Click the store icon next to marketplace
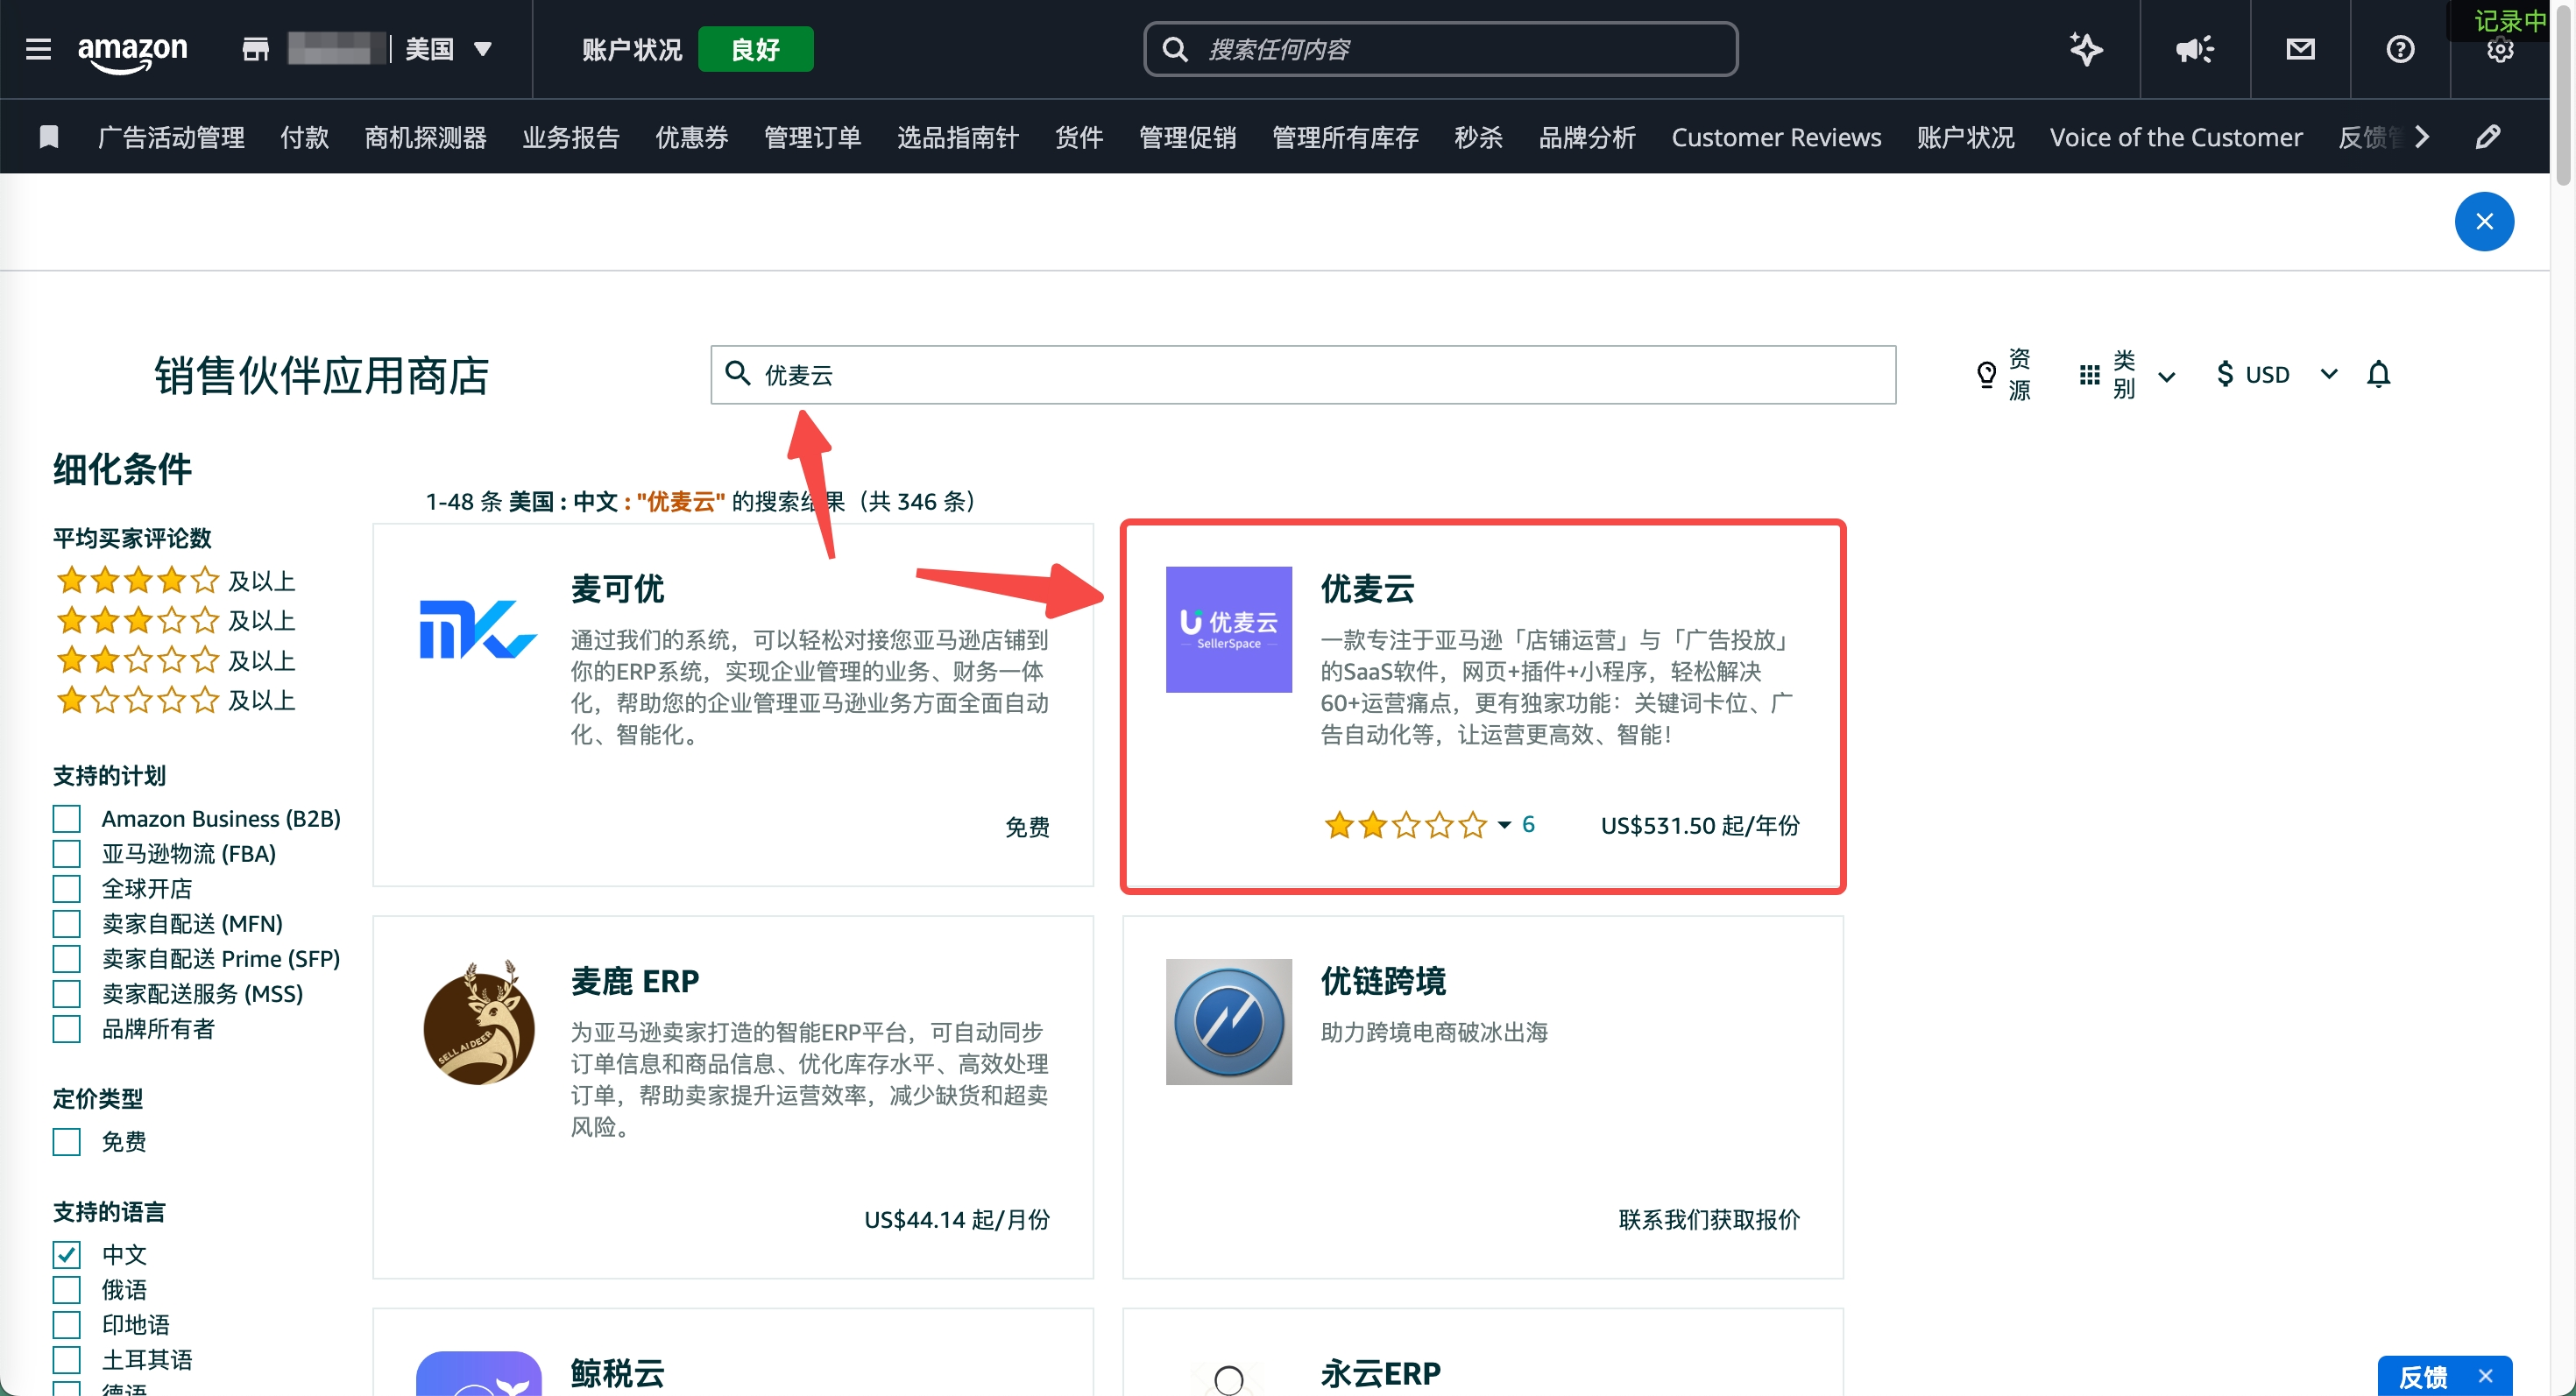Image resolution: width=2576 pixels, height=1396 pixels. pos(256,49)
